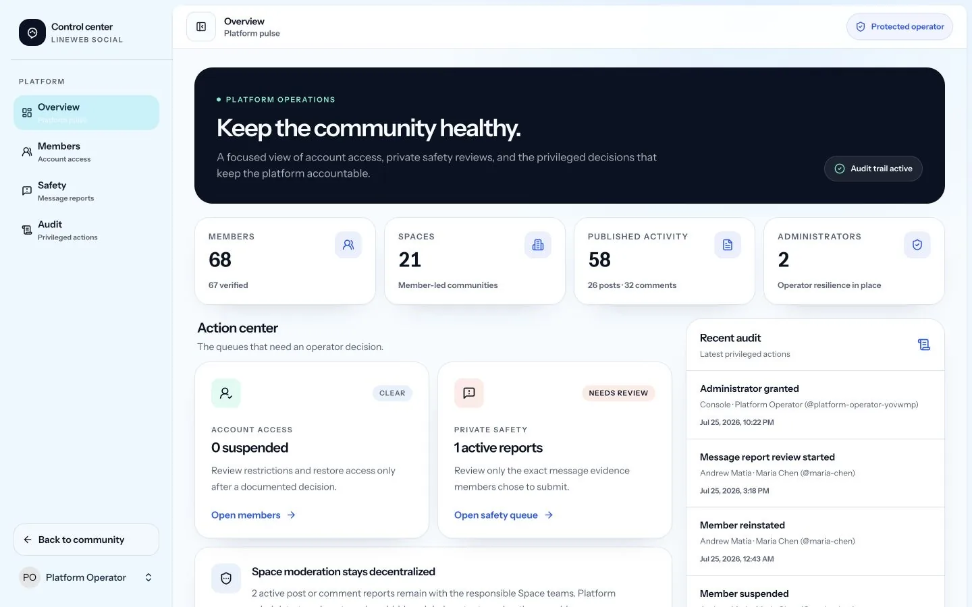Open the Member reinstated audit entry

pyautogui.click(x=815, y=542)
